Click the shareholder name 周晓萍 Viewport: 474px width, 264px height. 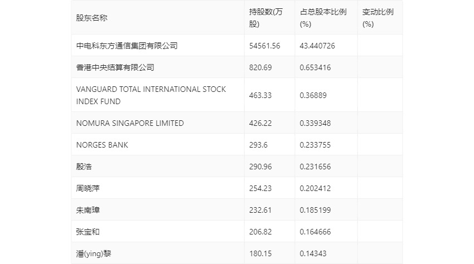88,188
